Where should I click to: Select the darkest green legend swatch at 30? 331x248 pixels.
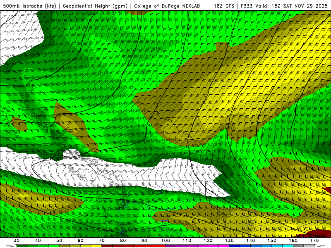22,246
